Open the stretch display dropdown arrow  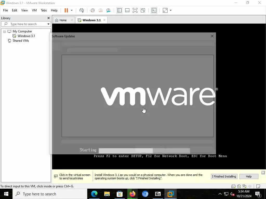coord(171,10)
